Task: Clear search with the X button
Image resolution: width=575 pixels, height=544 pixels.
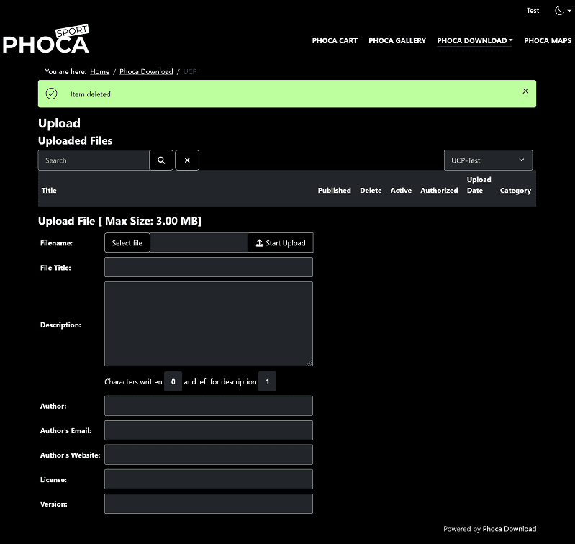Action: [187, 160]
